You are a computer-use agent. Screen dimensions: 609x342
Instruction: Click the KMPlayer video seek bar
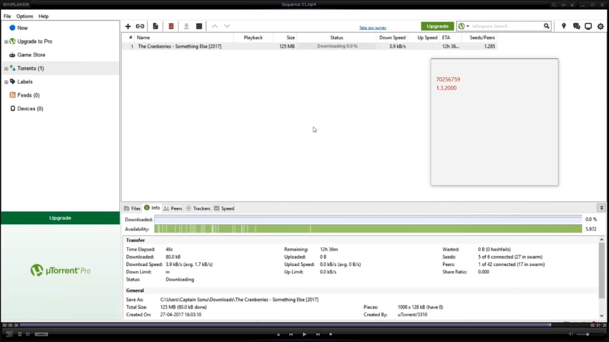click(x=304, y=325)
